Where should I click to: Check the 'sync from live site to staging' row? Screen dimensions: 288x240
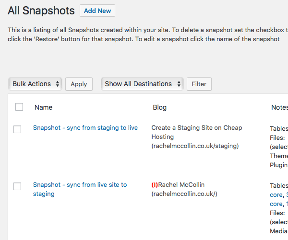[x=17, y=186]
